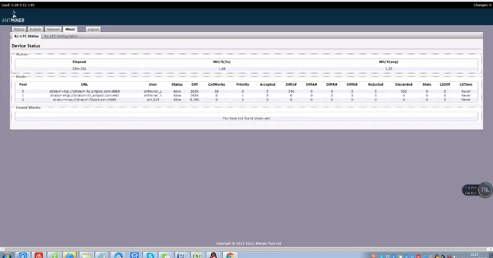Click the system tray volume icon
493x258 pixels.
point(456,257)
